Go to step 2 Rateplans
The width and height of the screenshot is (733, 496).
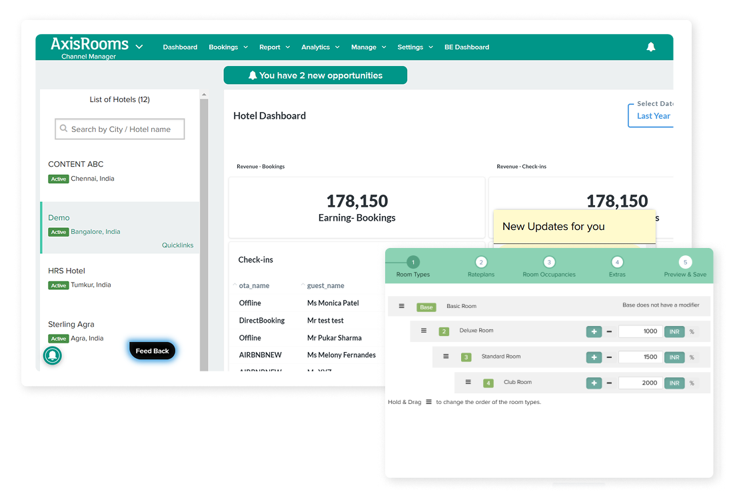pyautogui.click(x=481, y=263)
